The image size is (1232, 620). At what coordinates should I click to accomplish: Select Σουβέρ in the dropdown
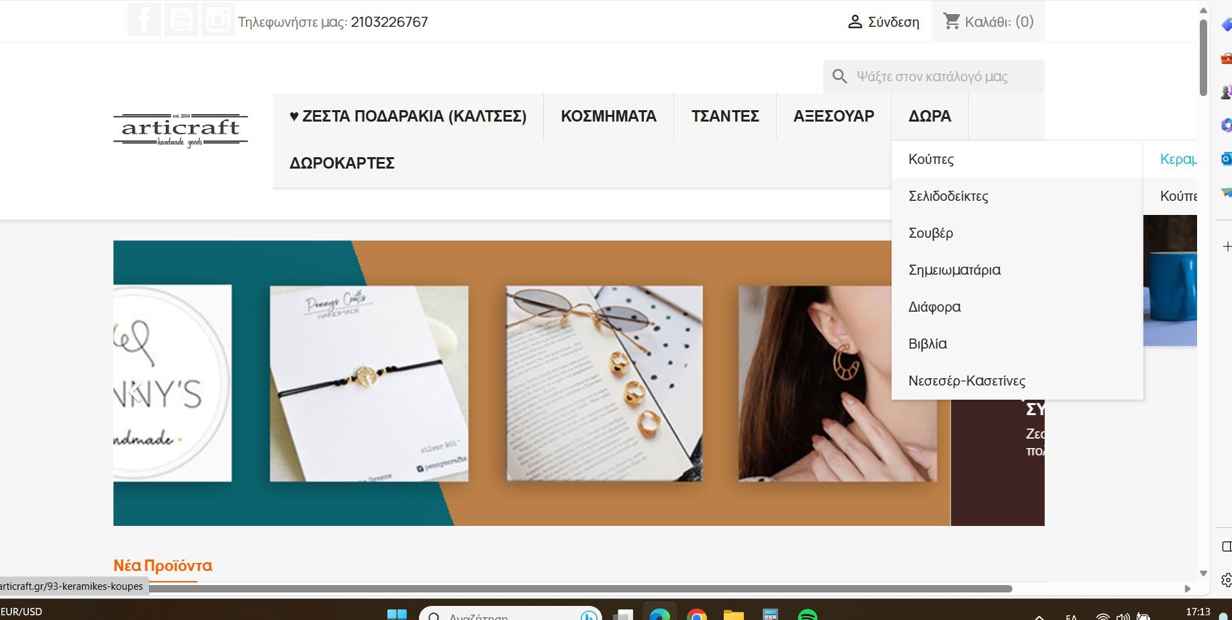(1017, 233)
